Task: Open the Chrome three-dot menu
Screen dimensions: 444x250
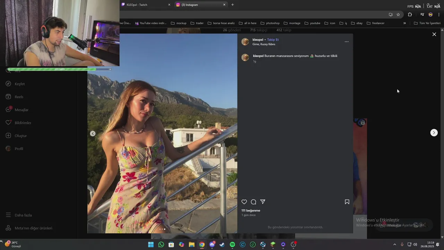Action: tap(439, 15)
